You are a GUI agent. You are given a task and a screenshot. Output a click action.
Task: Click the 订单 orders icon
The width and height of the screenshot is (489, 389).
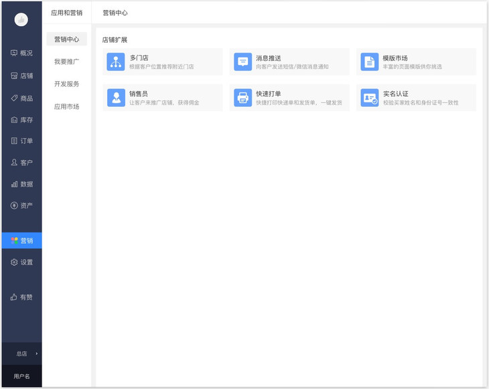[14, 141]
